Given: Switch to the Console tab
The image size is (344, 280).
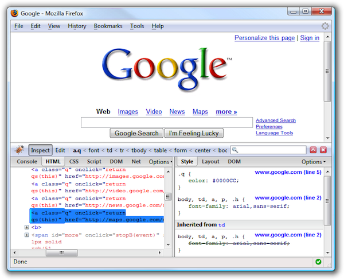Looking at the screenshot, I should click(x=27, y=161).
